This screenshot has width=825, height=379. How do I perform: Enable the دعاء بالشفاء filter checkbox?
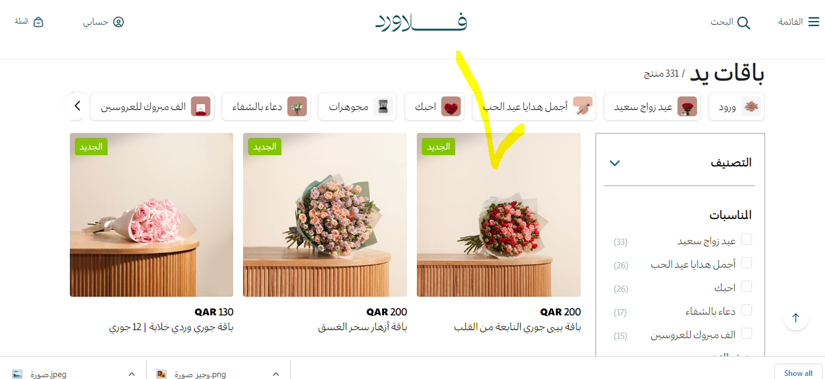click(746, 310)
